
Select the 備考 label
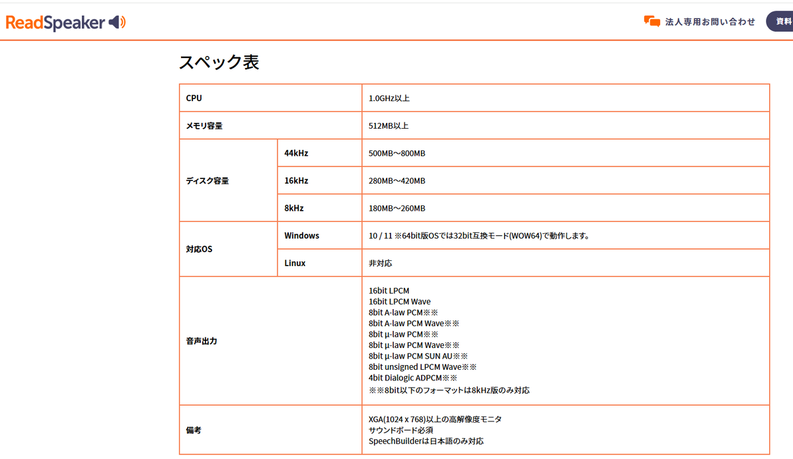(x=193, y=430)
